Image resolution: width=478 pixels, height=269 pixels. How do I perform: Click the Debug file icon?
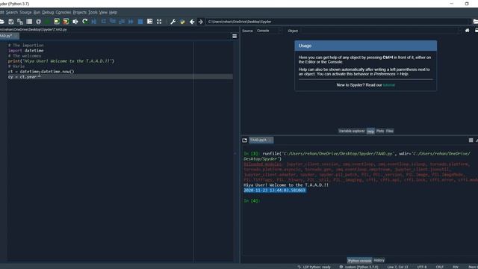pyautogui.click(x=94, y=22)
